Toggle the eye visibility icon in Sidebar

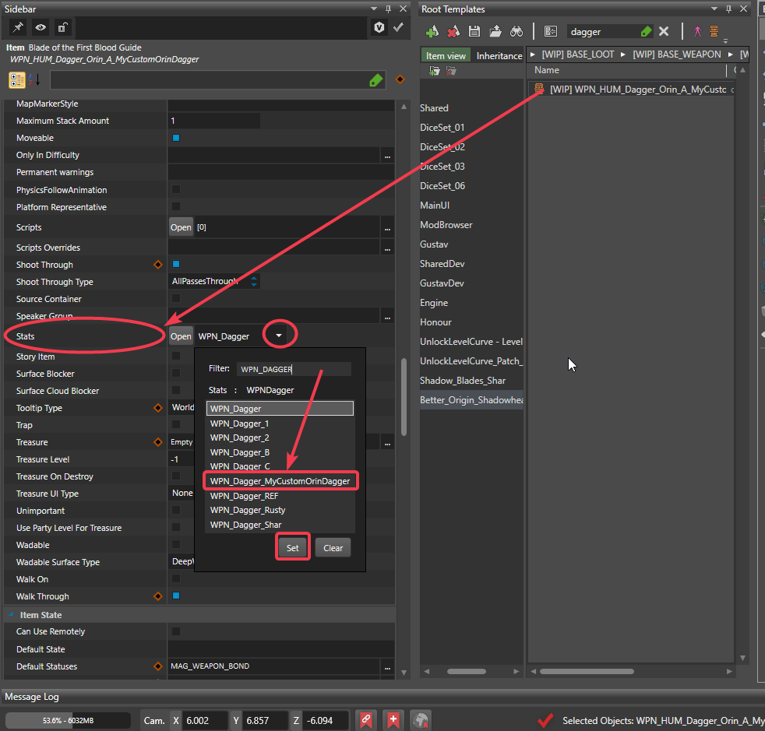[40, 27]
